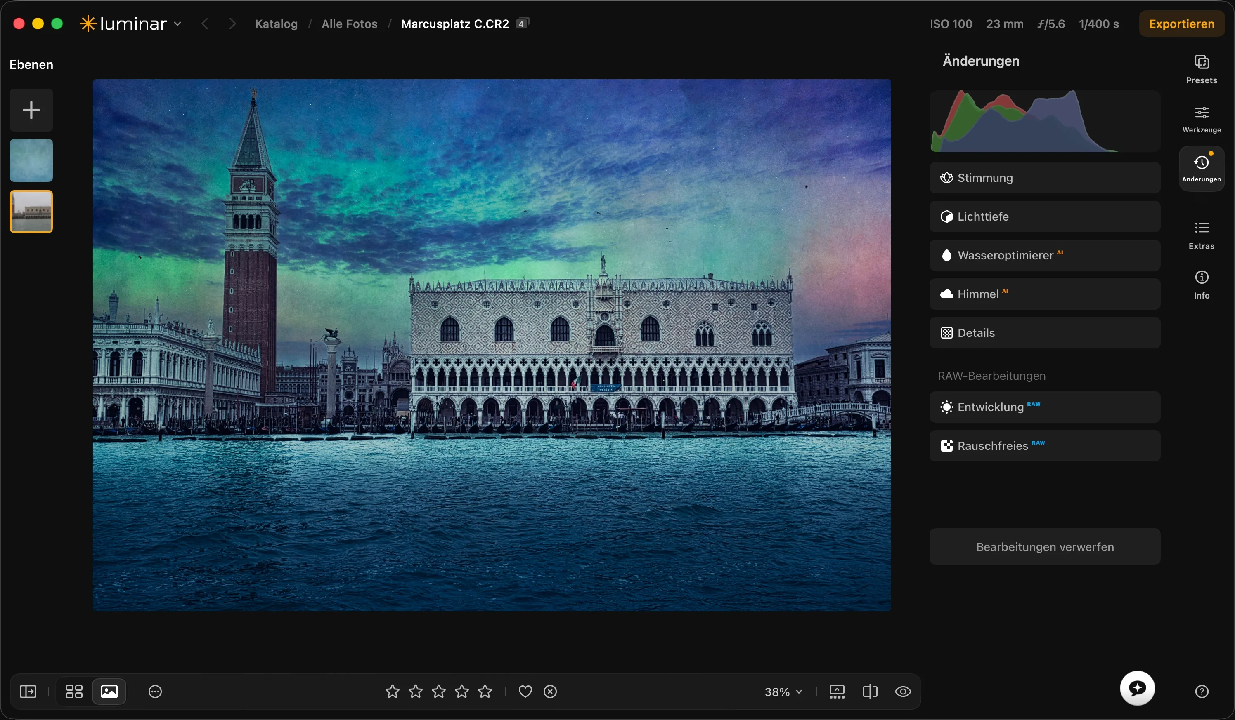Viewport: 1235px width, 720px height.
Task: Click the Marcusplatz C.CR2 file name
Action: click(455, 24)
